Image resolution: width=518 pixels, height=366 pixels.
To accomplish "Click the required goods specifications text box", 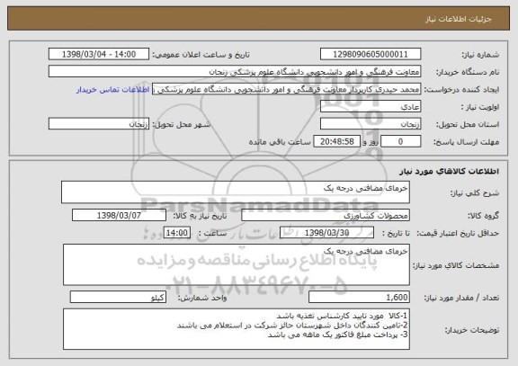I will [237, 264].
